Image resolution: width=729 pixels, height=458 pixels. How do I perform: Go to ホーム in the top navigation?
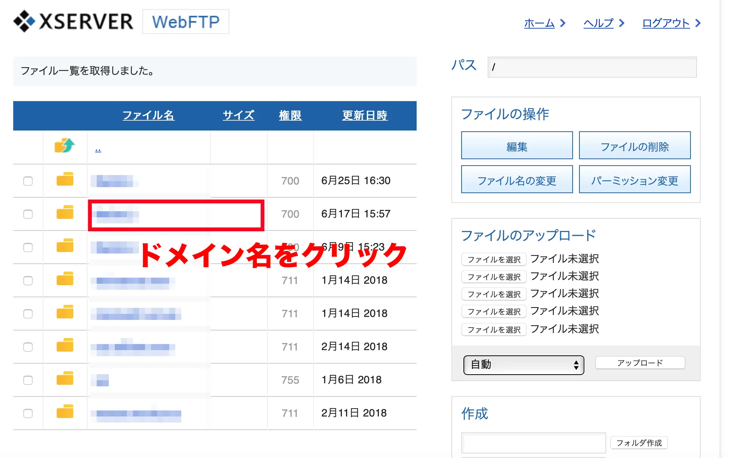click(539, 23)
